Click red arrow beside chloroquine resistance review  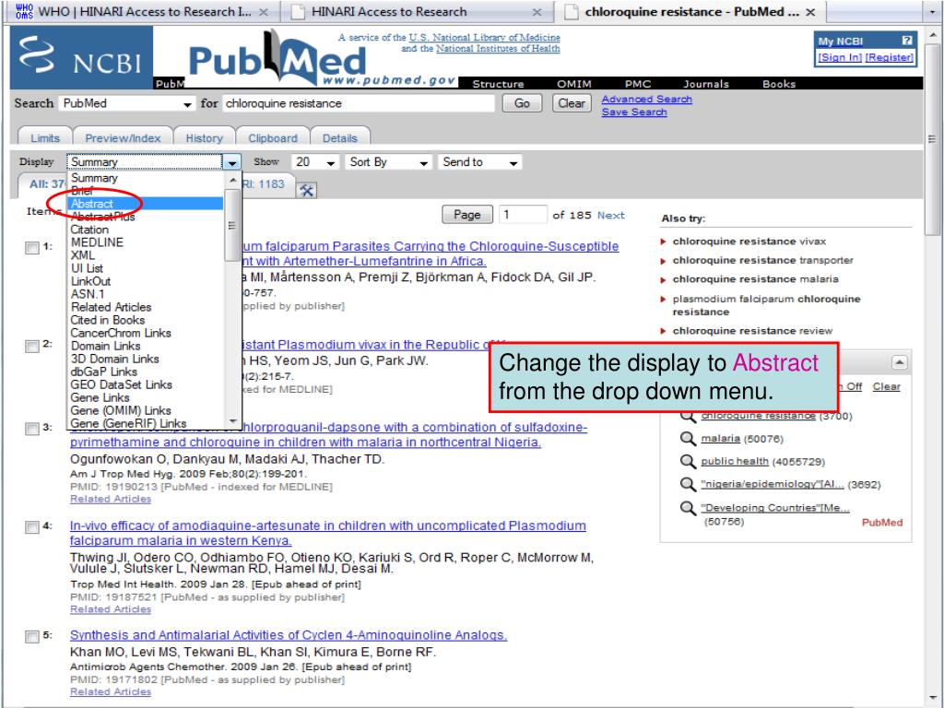664,331
